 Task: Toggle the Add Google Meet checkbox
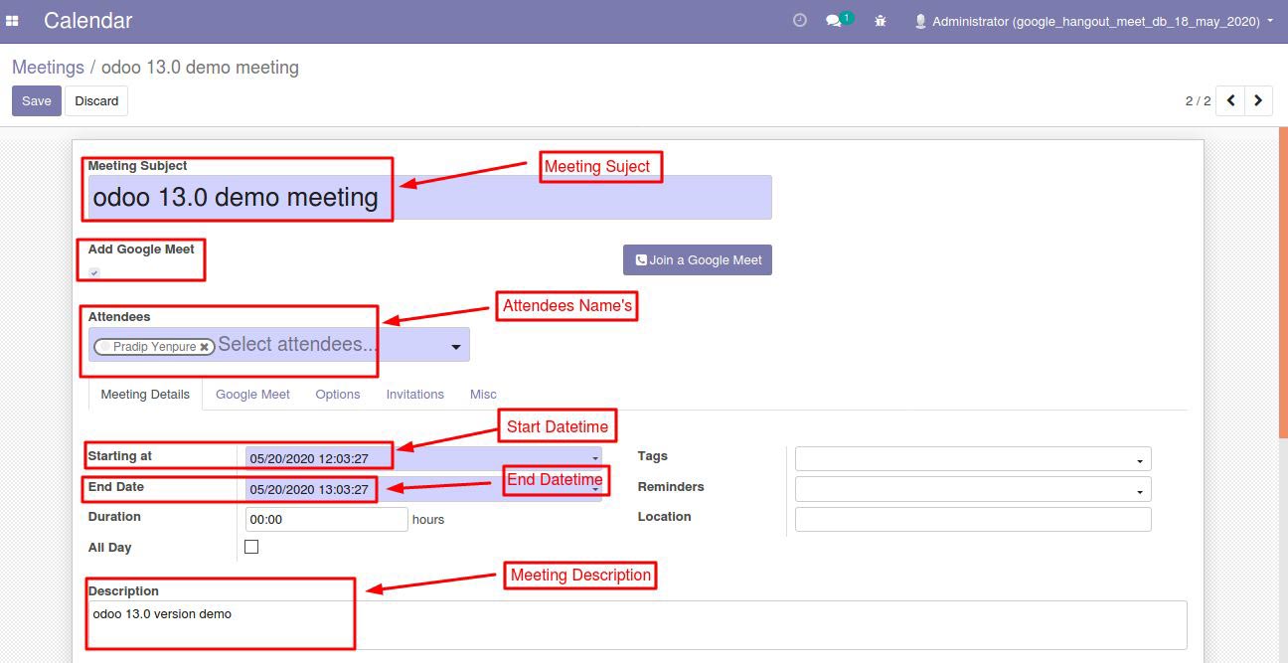coord(94,272)
